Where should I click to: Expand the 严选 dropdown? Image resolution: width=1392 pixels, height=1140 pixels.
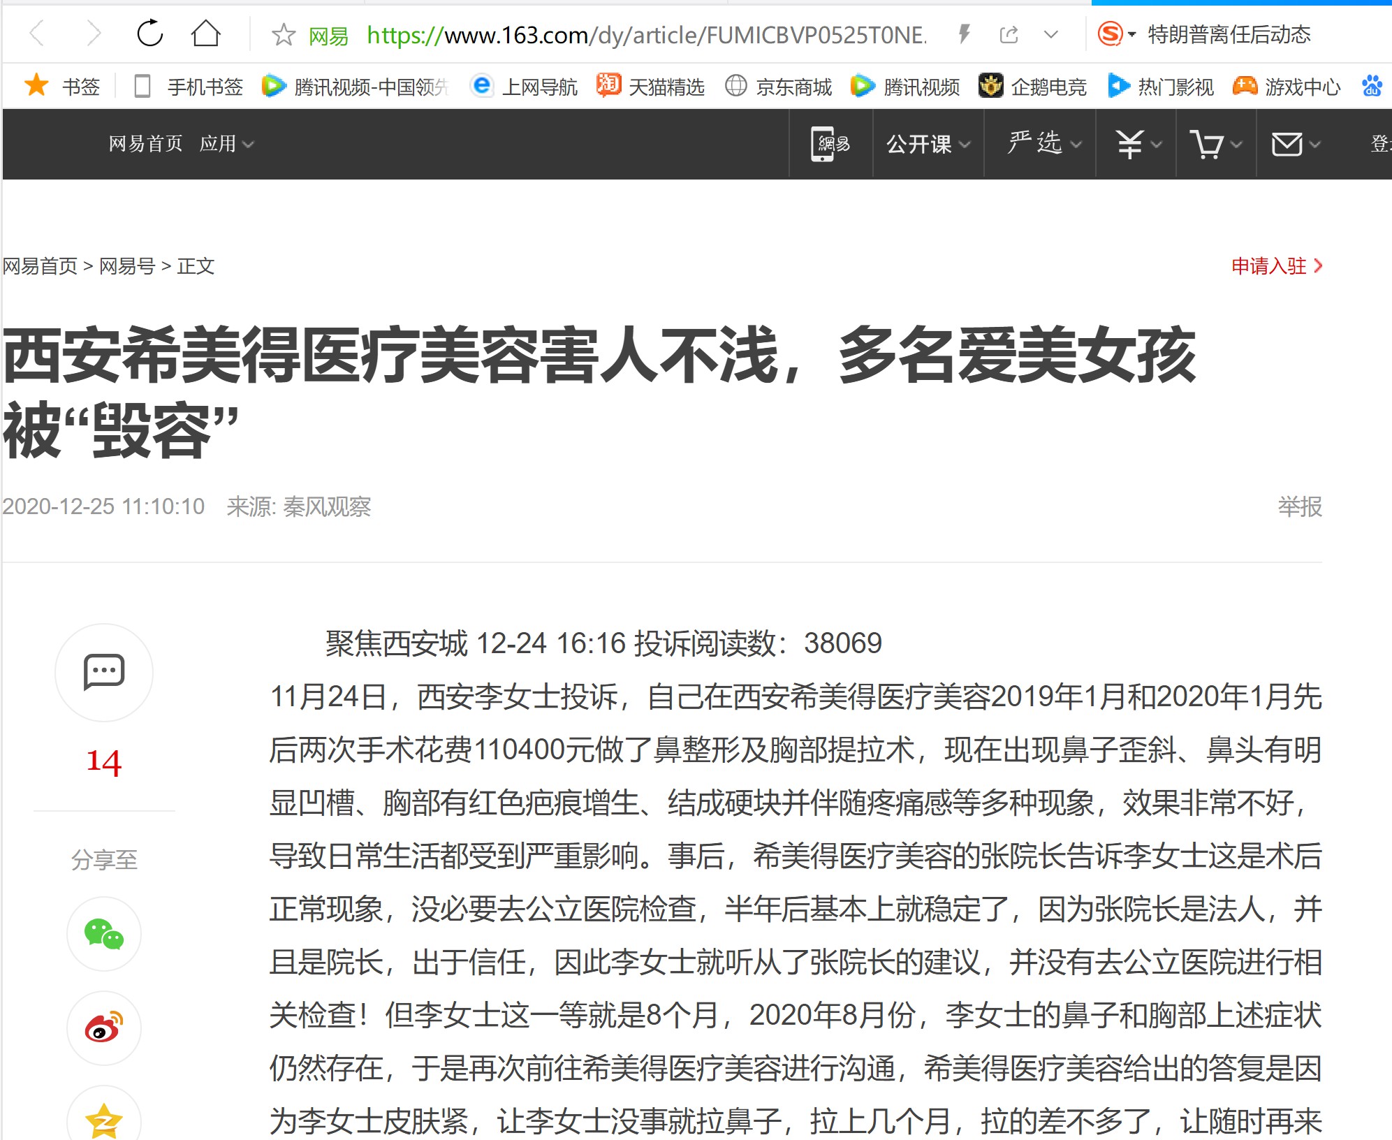pos(1044,143)
